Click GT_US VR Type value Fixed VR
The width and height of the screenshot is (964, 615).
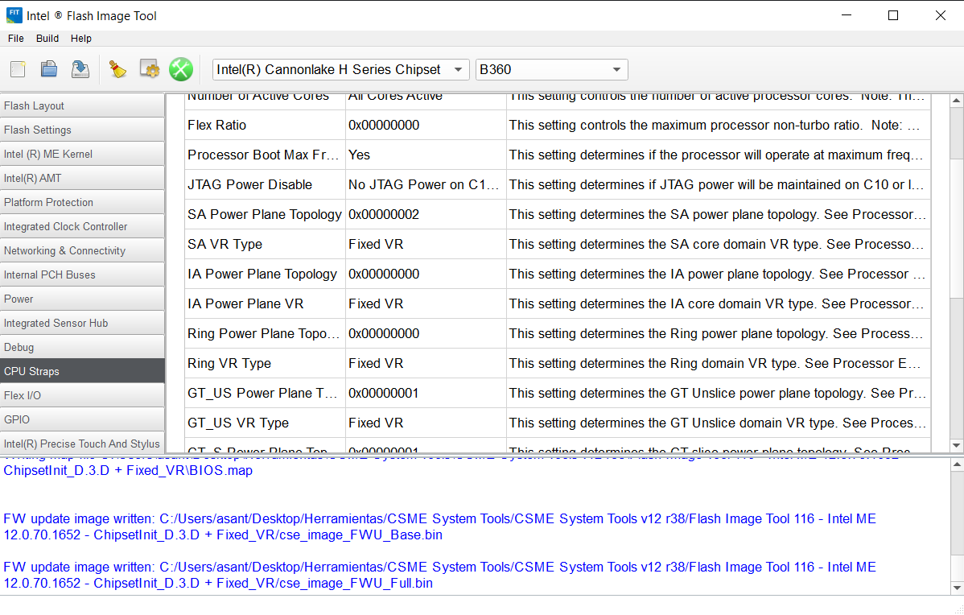[x=426, y=423]
